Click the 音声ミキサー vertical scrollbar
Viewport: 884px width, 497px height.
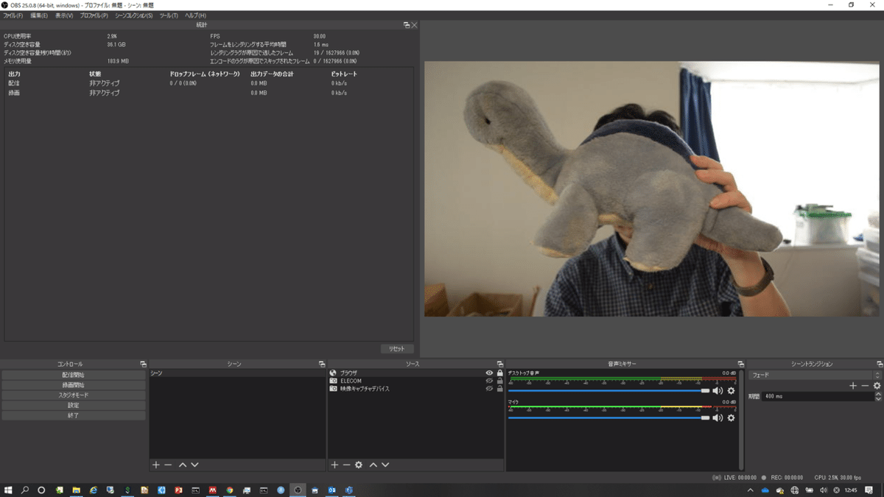[x=741, y=420]
